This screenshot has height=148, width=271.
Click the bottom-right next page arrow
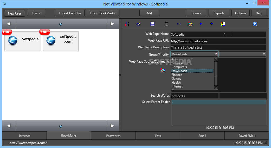coord(112,126)
